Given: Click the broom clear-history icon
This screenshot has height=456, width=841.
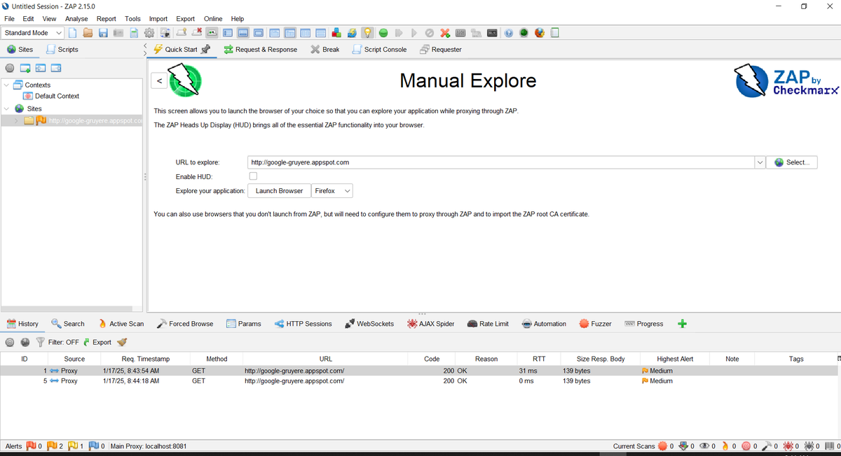Looking at the screenshot, I should pos(122,342).
